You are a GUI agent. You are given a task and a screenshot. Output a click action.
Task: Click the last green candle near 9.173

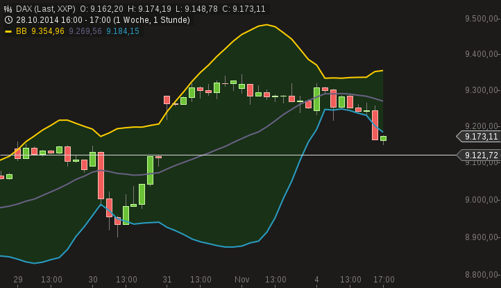[384, 138]
